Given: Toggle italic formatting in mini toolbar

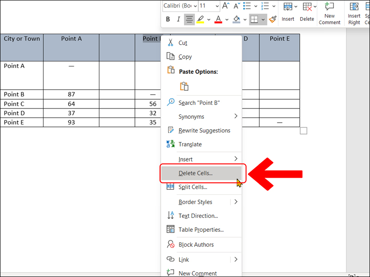Looking at the screenshot, I should (x=179, y=19).
